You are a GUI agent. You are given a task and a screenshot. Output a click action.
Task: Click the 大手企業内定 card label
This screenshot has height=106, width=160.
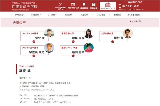107,34
